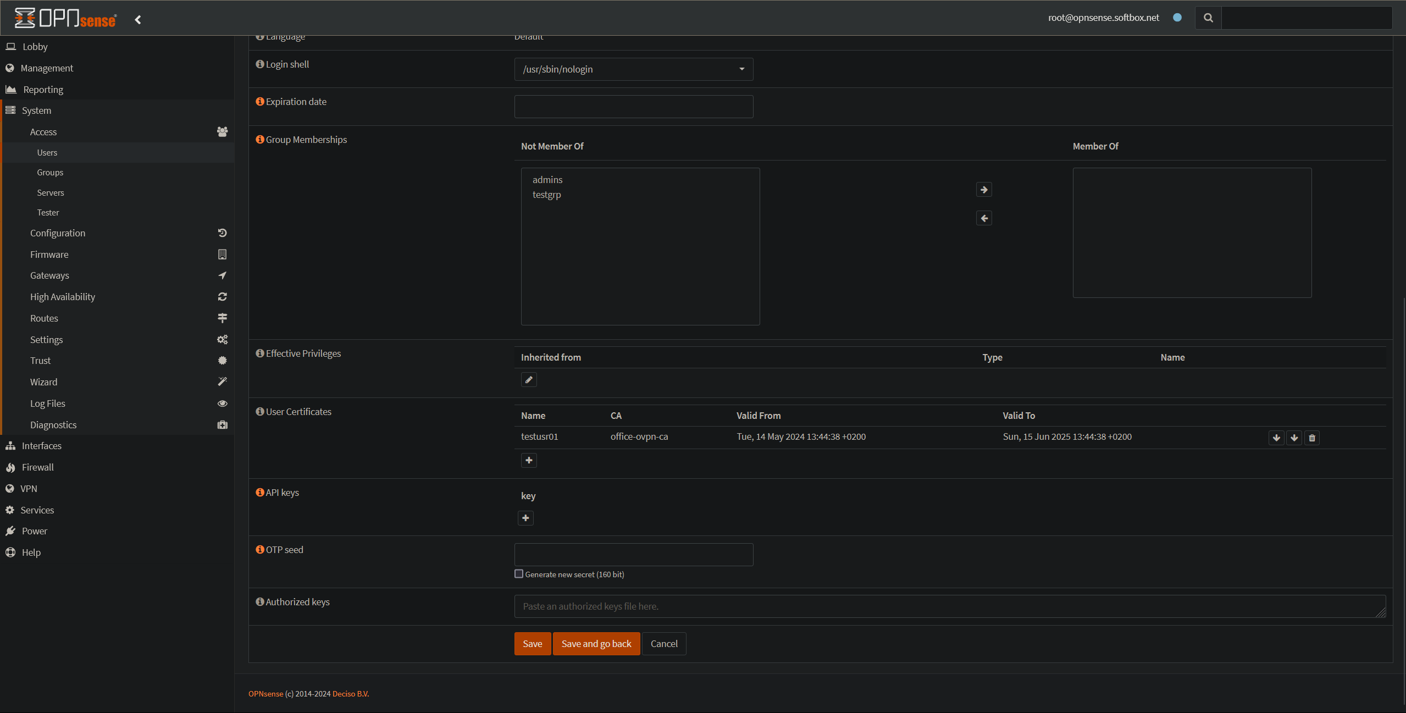1406x713 pixels.
Task: Select admins in Not Member Of list
Action: pos(547,180)
